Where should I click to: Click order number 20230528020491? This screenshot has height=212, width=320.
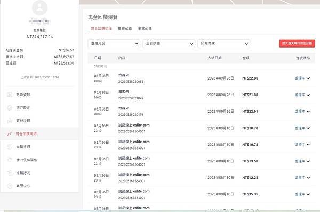(x=131, y=115)
